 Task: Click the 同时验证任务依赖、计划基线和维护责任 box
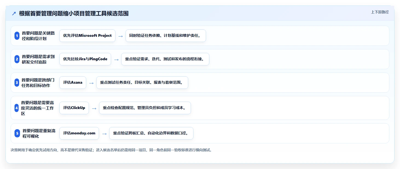166,36
